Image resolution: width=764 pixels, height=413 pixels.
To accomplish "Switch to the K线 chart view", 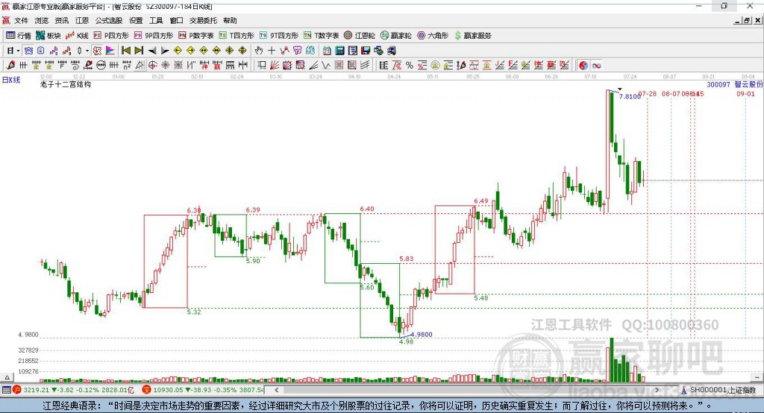I will [x=77, y=36].
